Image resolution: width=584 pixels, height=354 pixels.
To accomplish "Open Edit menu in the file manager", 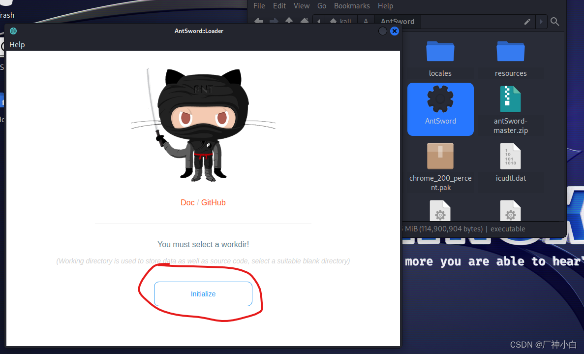I will (x=279, y=6).
